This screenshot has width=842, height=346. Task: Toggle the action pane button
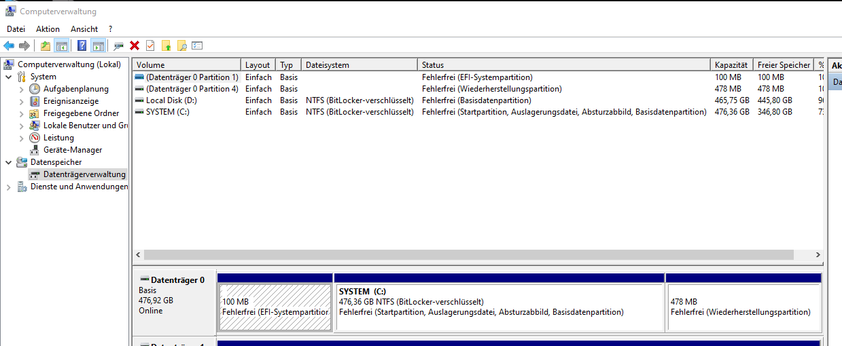99,45
